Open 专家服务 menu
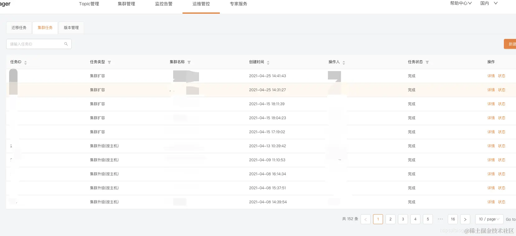 click(x=239, y=4)
